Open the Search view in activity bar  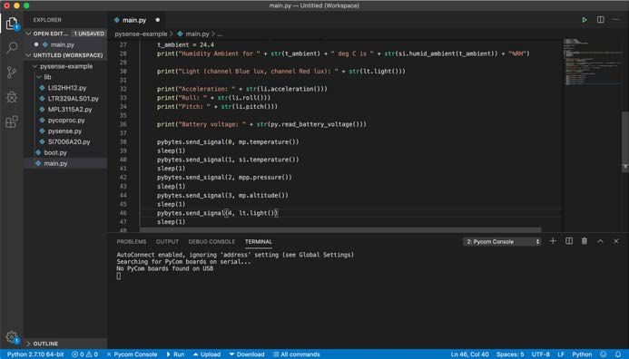point(12,48)
